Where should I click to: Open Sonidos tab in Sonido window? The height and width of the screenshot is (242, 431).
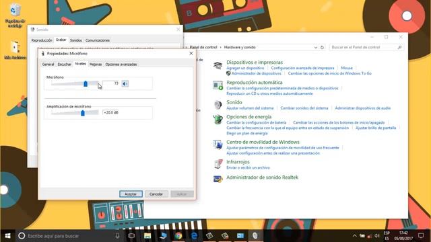coord(76,40)
